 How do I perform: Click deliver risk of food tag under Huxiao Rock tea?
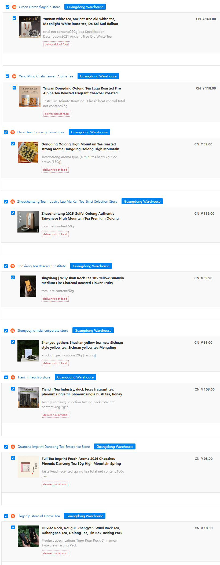pyautogui.click(x=55, y=553)
